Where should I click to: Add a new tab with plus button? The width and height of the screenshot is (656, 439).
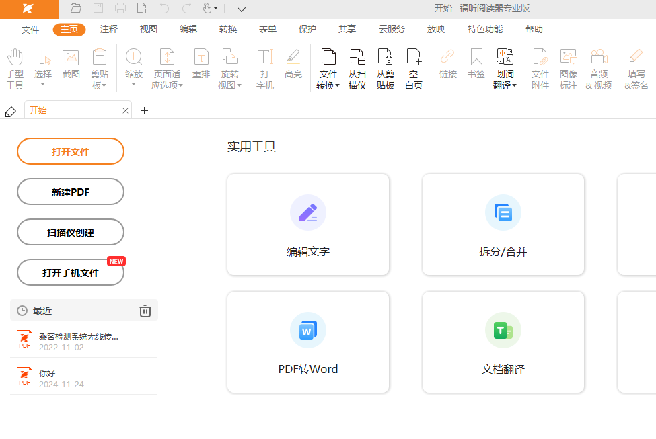[145, 110]
